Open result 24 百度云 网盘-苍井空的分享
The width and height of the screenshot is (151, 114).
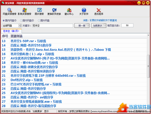coord(28,89)
